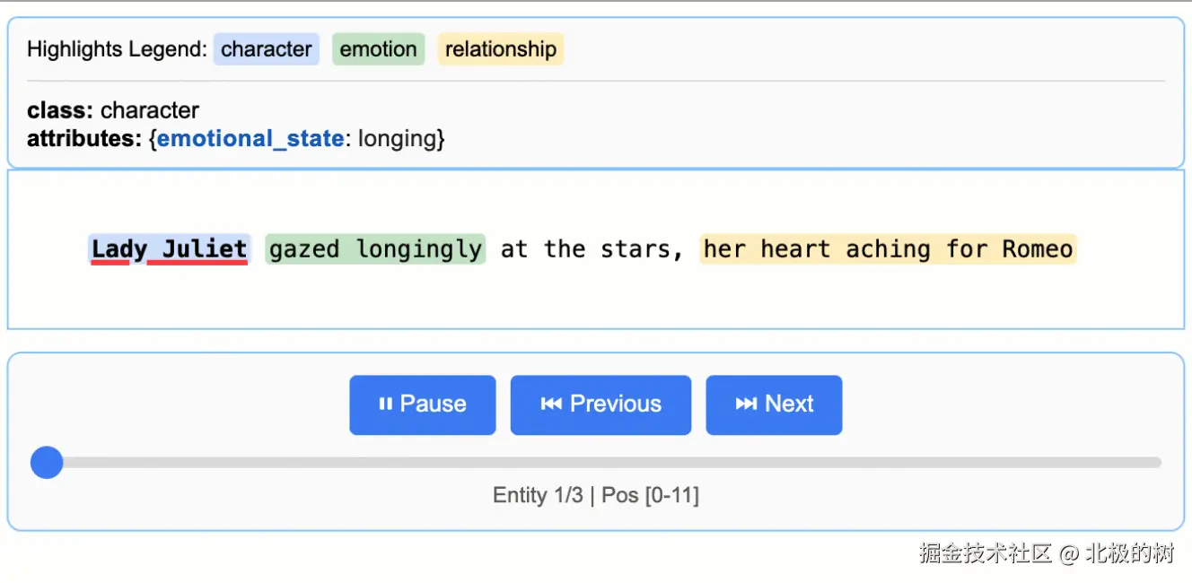
Task: Click the bold 'attributes:' label
Action: (x=85, y=139)
